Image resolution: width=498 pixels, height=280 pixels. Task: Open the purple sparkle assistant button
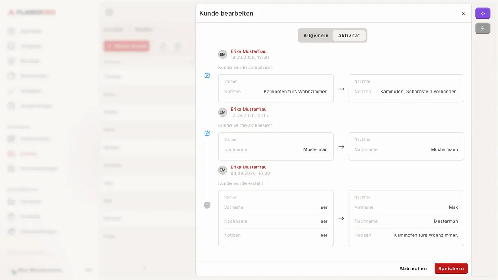pos(483,13)
